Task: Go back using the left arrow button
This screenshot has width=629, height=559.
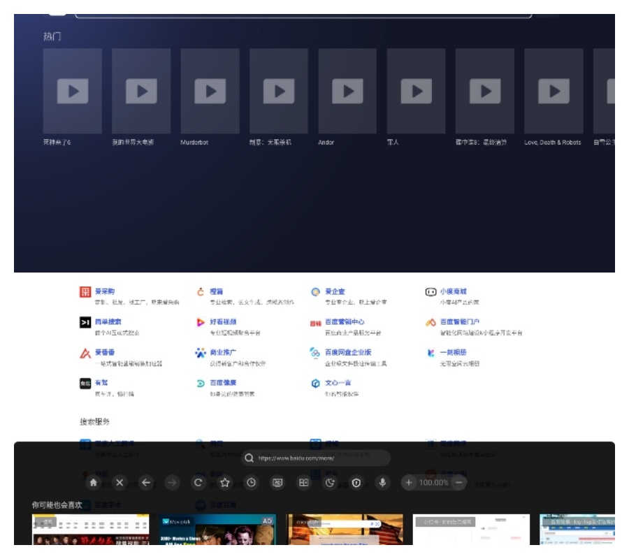Action: (146, 482)
